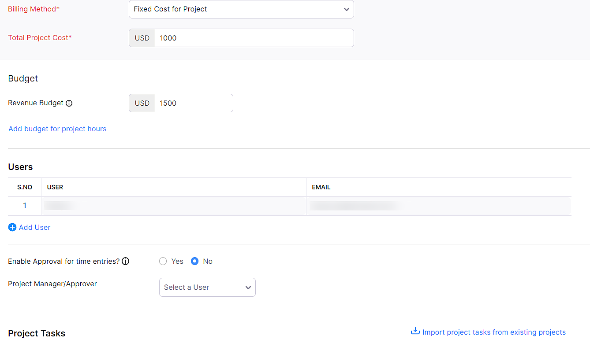
Task: Open the Select a User dropdown
Action: [207, 288]
